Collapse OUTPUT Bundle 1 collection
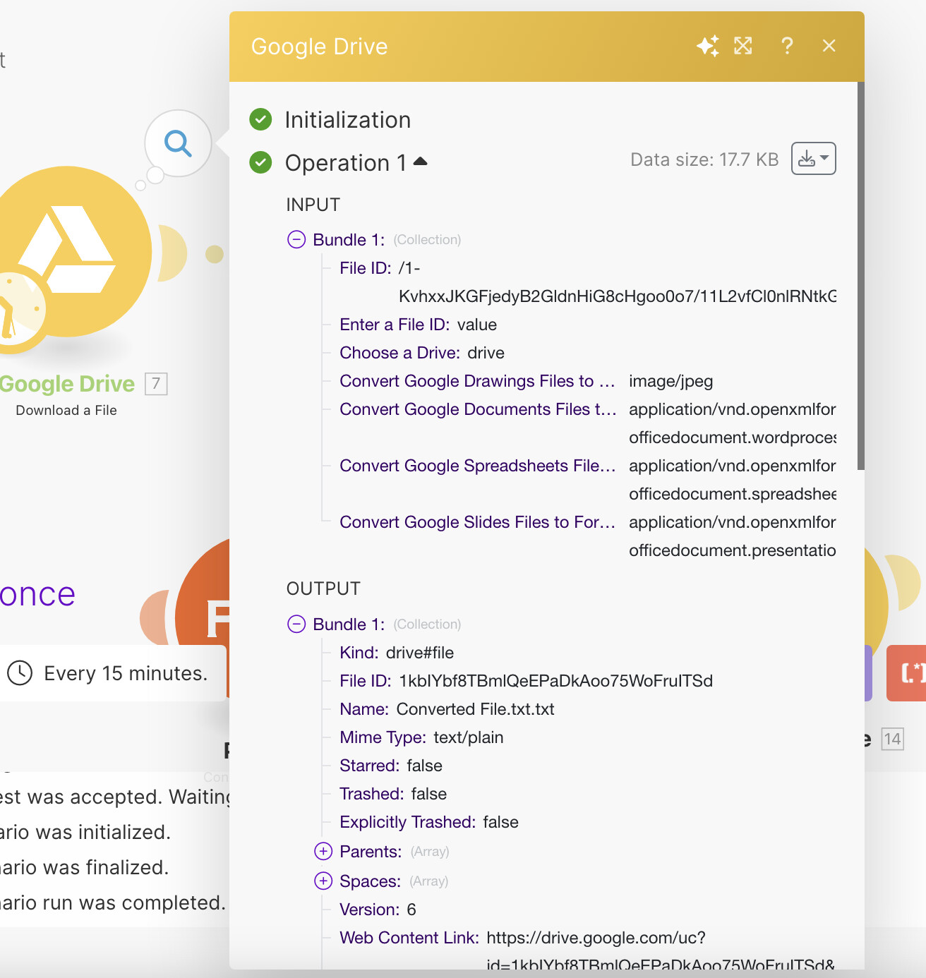The width and height of the screenshot is (926, 978). pyautogui.click(x=296, y=624)
